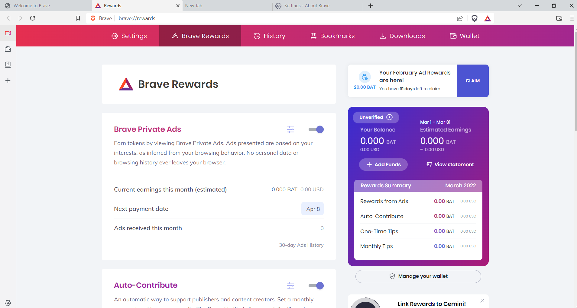Screen dimensions: 577x308
Task: Close the Rewards tab
Action: pos(178,6)
